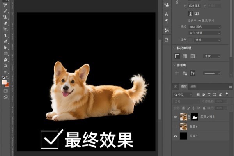Viewport: 234px width, 156px height.
Task: Click the fill color swatch
Action: 190,40
